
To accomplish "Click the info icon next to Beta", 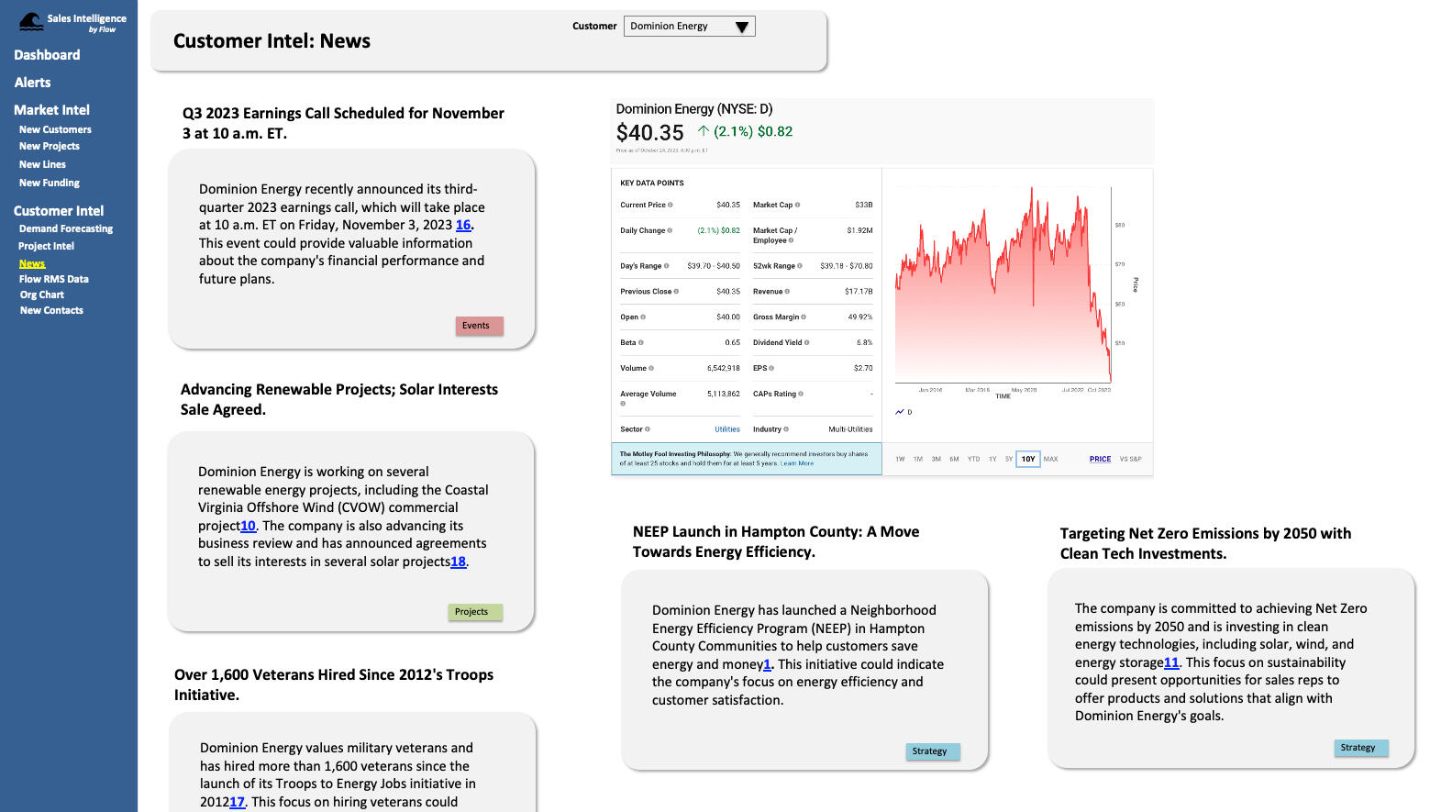I will coord(641,342).
